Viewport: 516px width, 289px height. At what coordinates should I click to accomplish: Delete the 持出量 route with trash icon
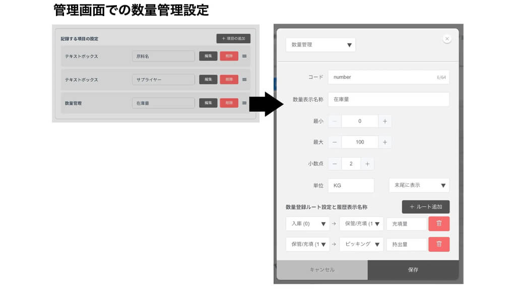pyautogui.click(x=439, y=244)
